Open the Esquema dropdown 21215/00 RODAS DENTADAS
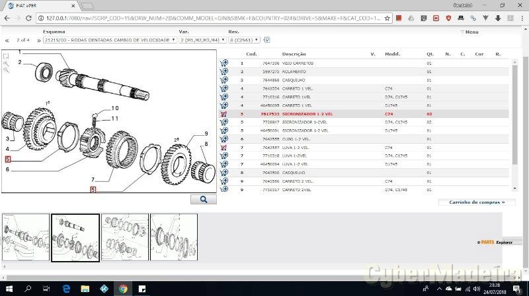The image size is (529, 296). (110, 40)
